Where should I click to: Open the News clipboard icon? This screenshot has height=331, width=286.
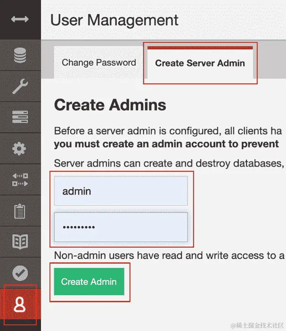[20, 211]
